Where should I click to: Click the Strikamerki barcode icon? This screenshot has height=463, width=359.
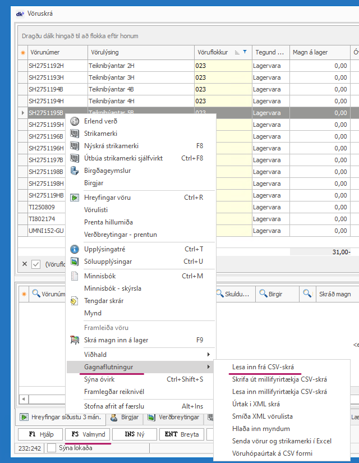point(75,134)
